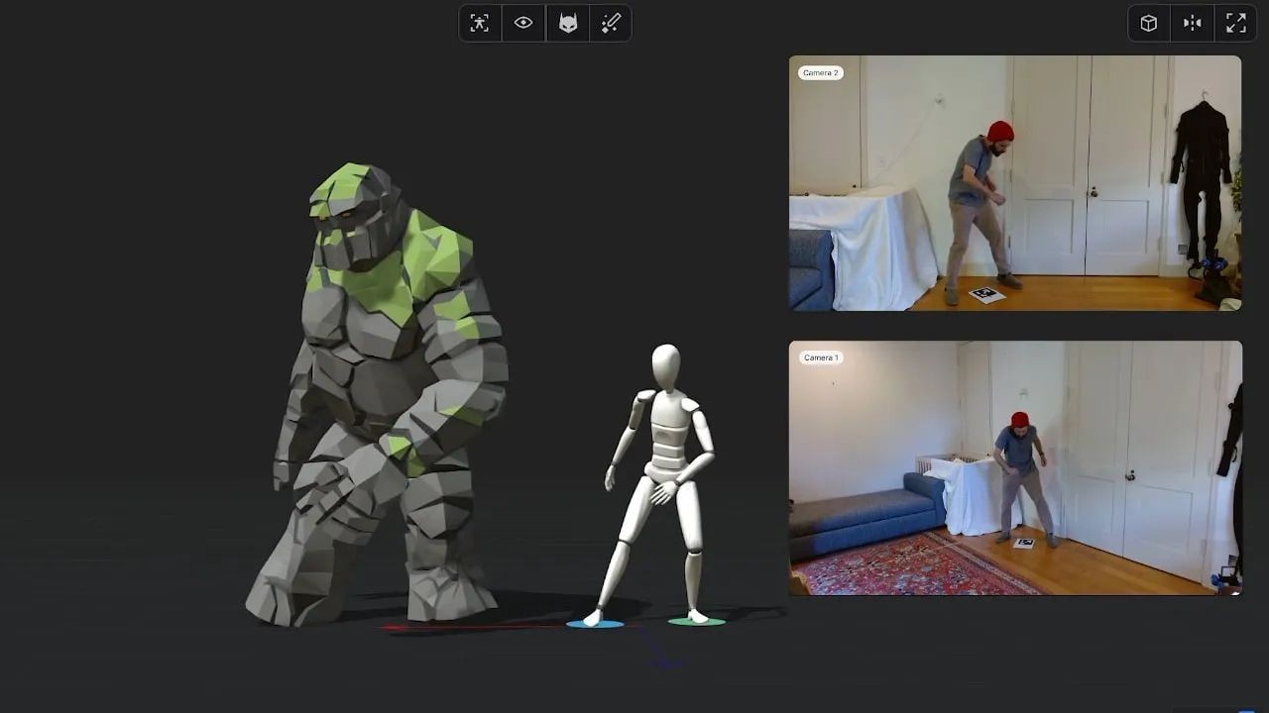Toggle the mirror flip icon

1193,24
